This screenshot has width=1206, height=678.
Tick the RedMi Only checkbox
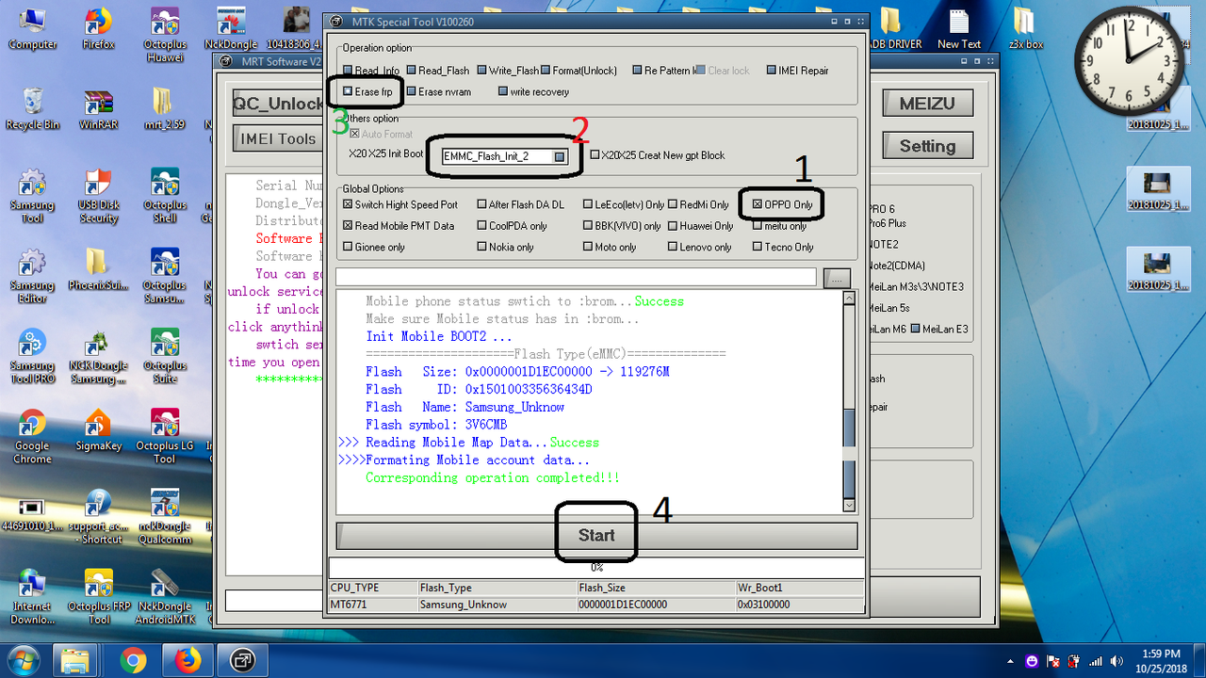point(673,204)
